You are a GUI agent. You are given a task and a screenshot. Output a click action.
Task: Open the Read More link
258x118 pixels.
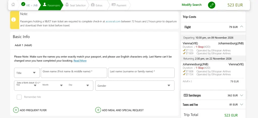[x=80, y=61]
